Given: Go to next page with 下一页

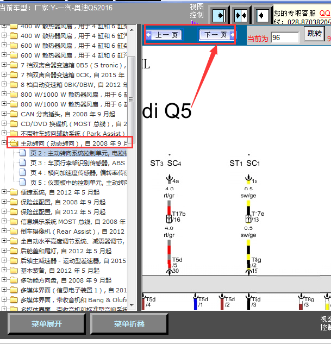Looking at the screenshot, I should pos(217,35).
